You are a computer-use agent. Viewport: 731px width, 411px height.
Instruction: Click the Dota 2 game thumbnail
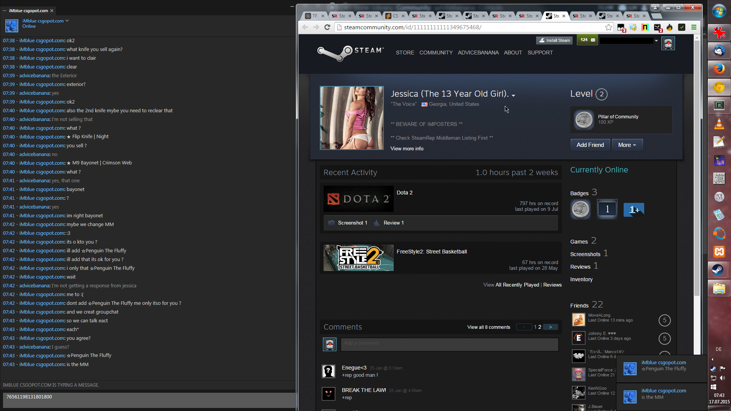358,199
